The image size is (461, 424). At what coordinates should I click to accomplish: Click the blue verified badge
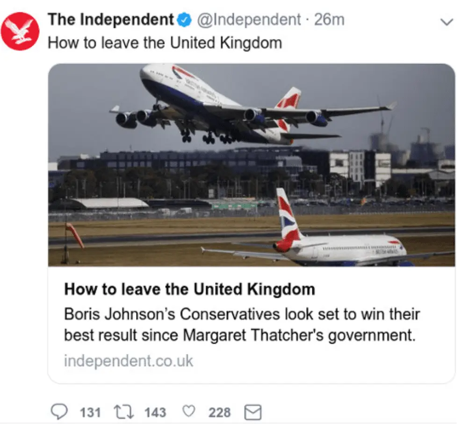tap(185, 20)
